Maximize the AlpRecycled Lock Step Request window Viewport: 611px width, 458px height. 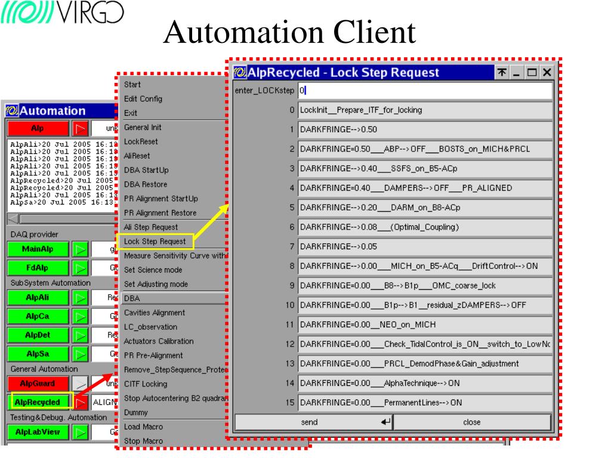(x=532, y=72)
